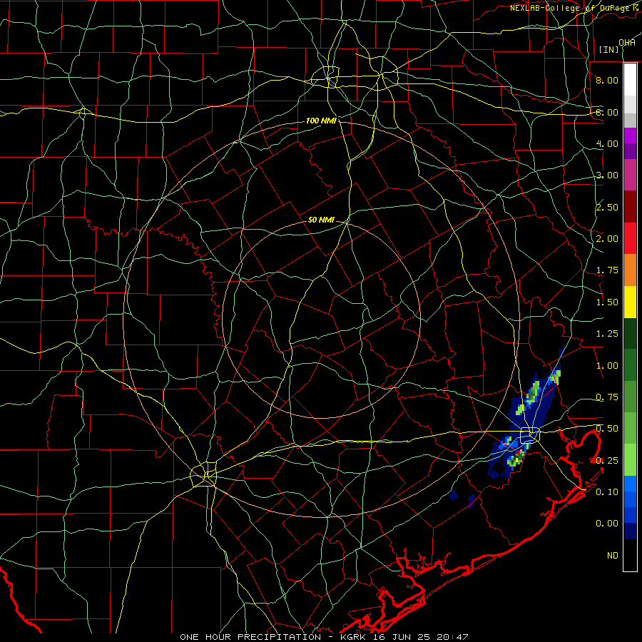Click the 0.00 legend value
642x642 pixels.
(607, 524)
